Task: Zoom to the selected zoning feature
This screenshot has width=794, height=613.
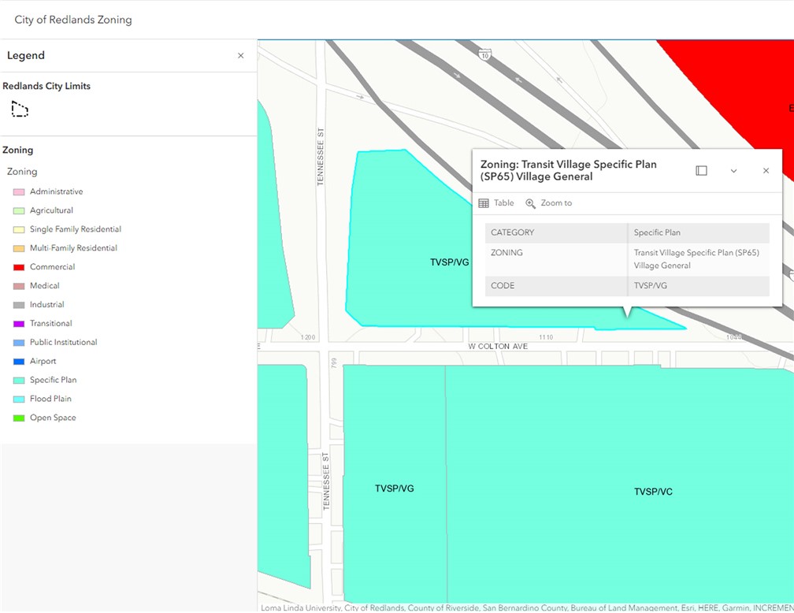Action: (x=549, y=203)
